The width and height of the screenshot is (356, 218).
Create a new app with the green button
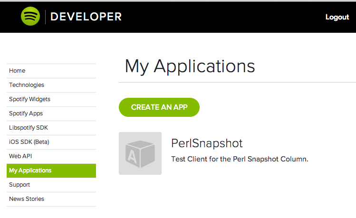(x=159, y=107)
